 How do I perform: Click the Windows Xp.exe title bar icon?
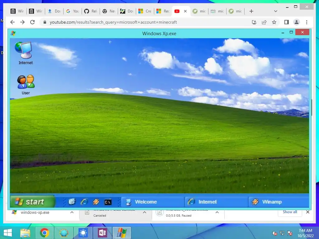pos(13,33)
